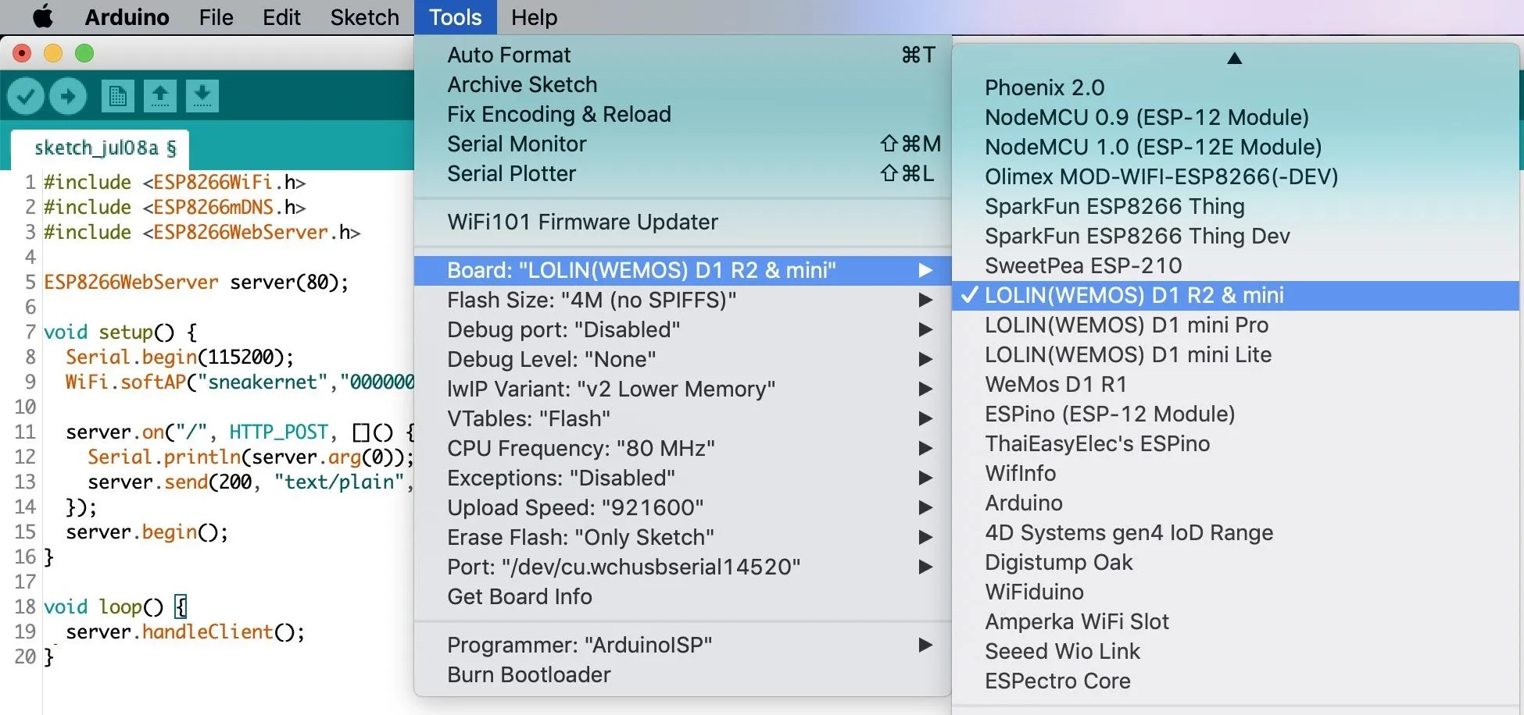Save the sketch with the Save icon
Image resolution: width=1524 pixels, height=715 pixels.
pyautogui.click(x=202, y=96)
